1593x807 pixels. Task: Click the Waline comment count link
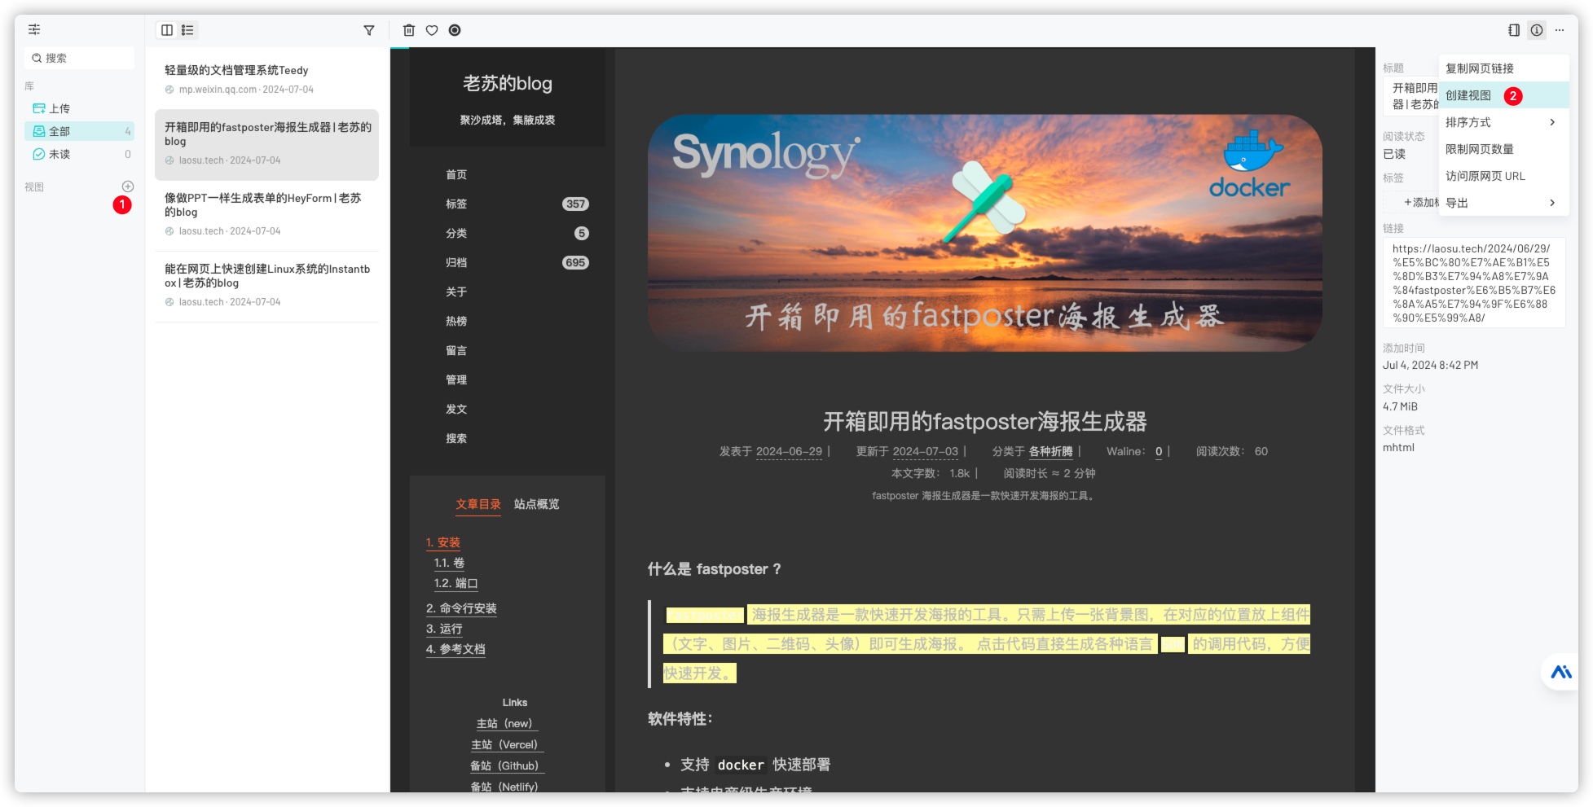point(1159,452)
